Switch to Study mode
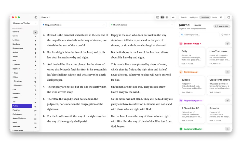Screen dimensions: 242x151 215,17
